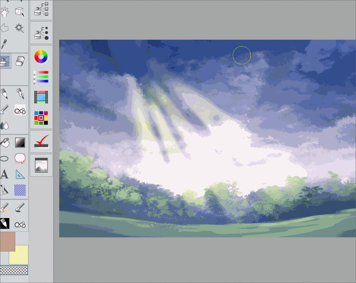Image resolution: width=356 pixels, height=283 pixels.
Task: Switch to the Eraser tool
Action: (x=20, y=61)
